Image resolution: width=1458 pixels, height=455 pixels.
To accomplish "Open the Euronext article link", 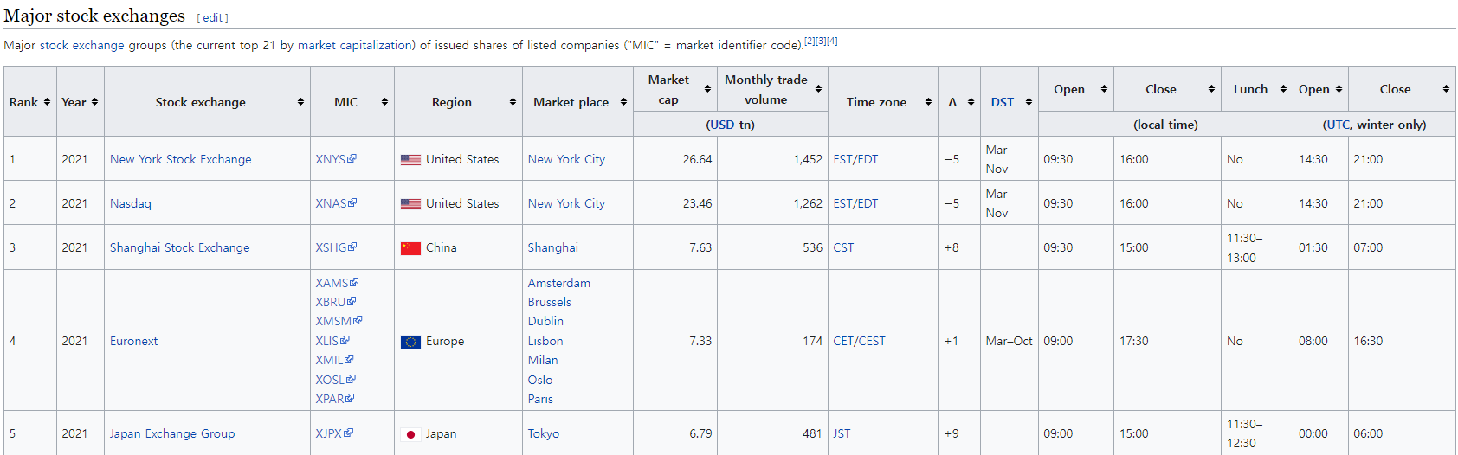I will (134, 341).
